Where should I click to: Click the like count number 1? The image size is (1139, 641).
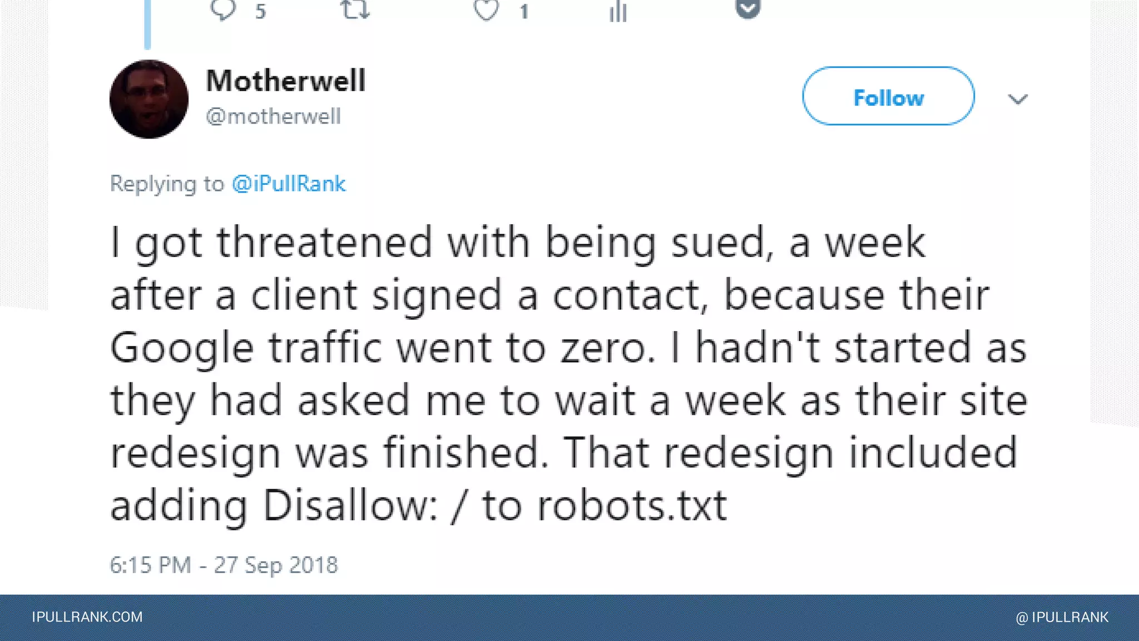pyautogui.click(x=524, y=11)
